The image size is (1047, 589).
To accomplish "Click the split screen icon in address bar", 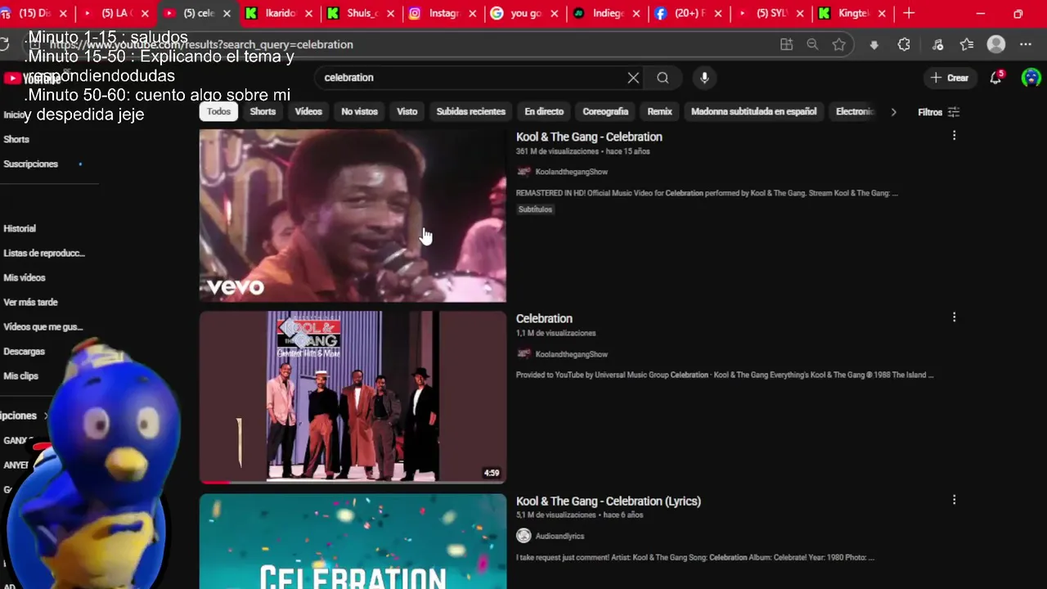I will [786, 44].
